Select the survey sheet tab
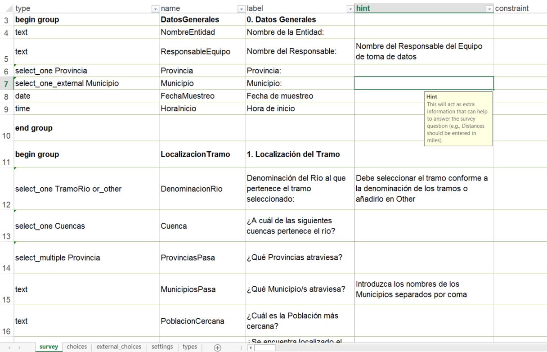Screen dimensions: 547x352 click(49, 347)
